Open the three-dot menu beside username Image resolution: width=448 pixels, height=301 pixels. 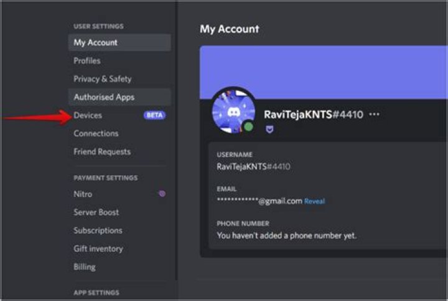click(x=374, y=115)
